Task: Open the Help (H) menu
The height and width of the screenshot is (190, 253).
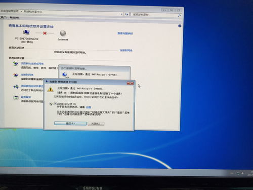Action: pos(14,17)
